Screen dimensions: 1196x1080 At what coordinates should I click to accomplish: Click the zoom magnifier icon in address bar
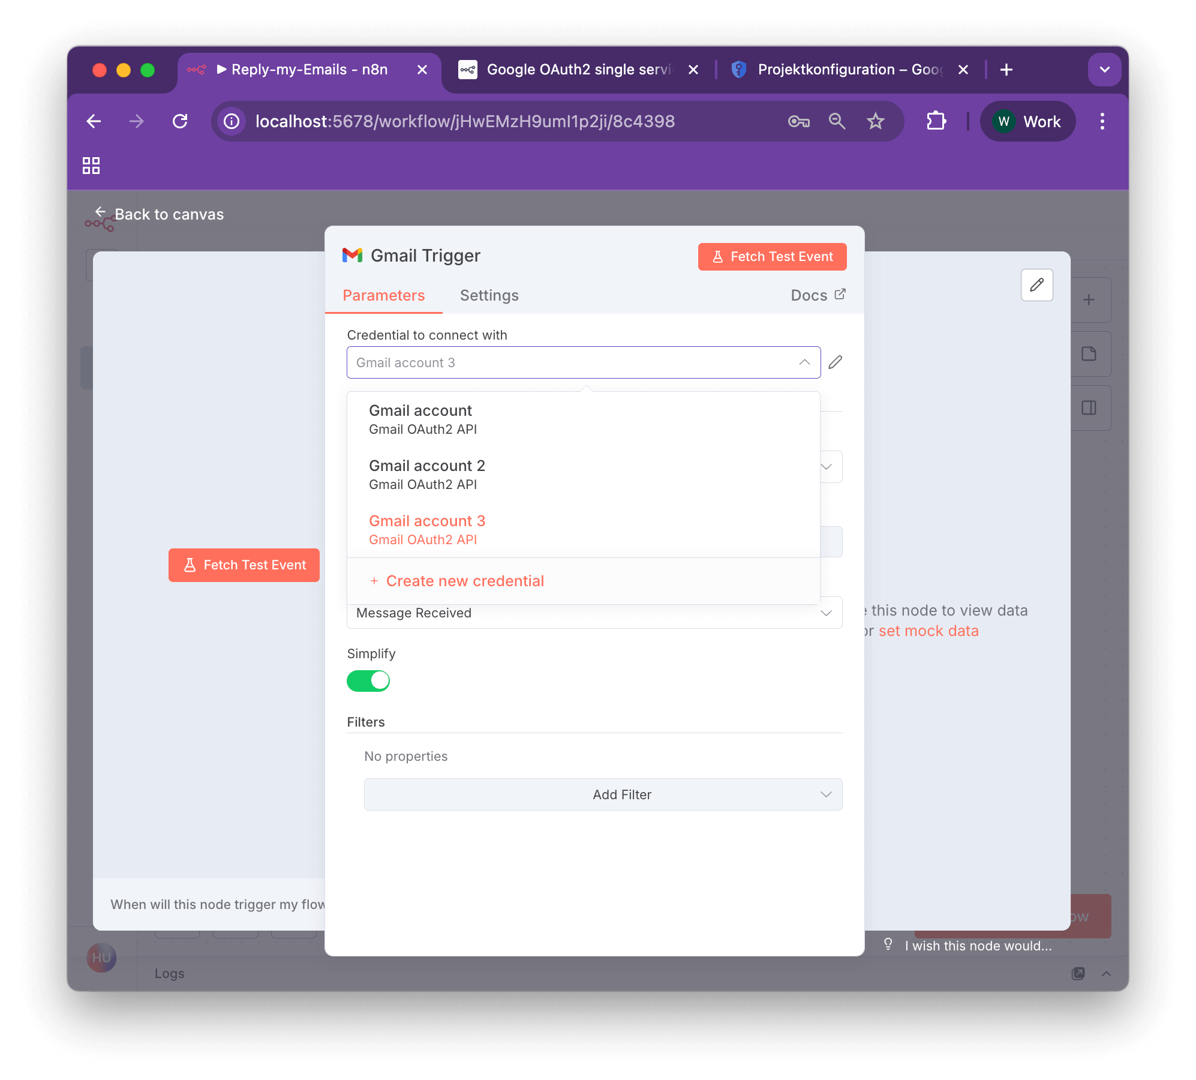(x=837, y=122)
